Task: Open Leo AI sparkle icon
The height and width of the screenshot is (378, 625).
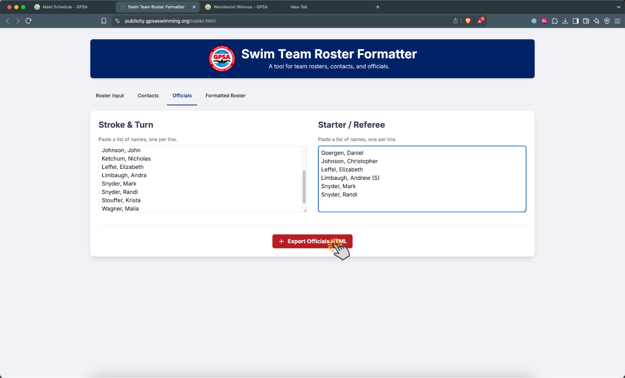Action: [597, 21]
